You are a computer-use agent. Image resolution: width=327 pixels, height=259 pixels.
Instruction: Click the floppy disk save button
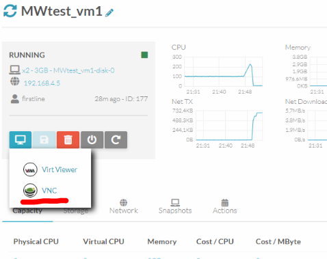(x=44, y=139)
